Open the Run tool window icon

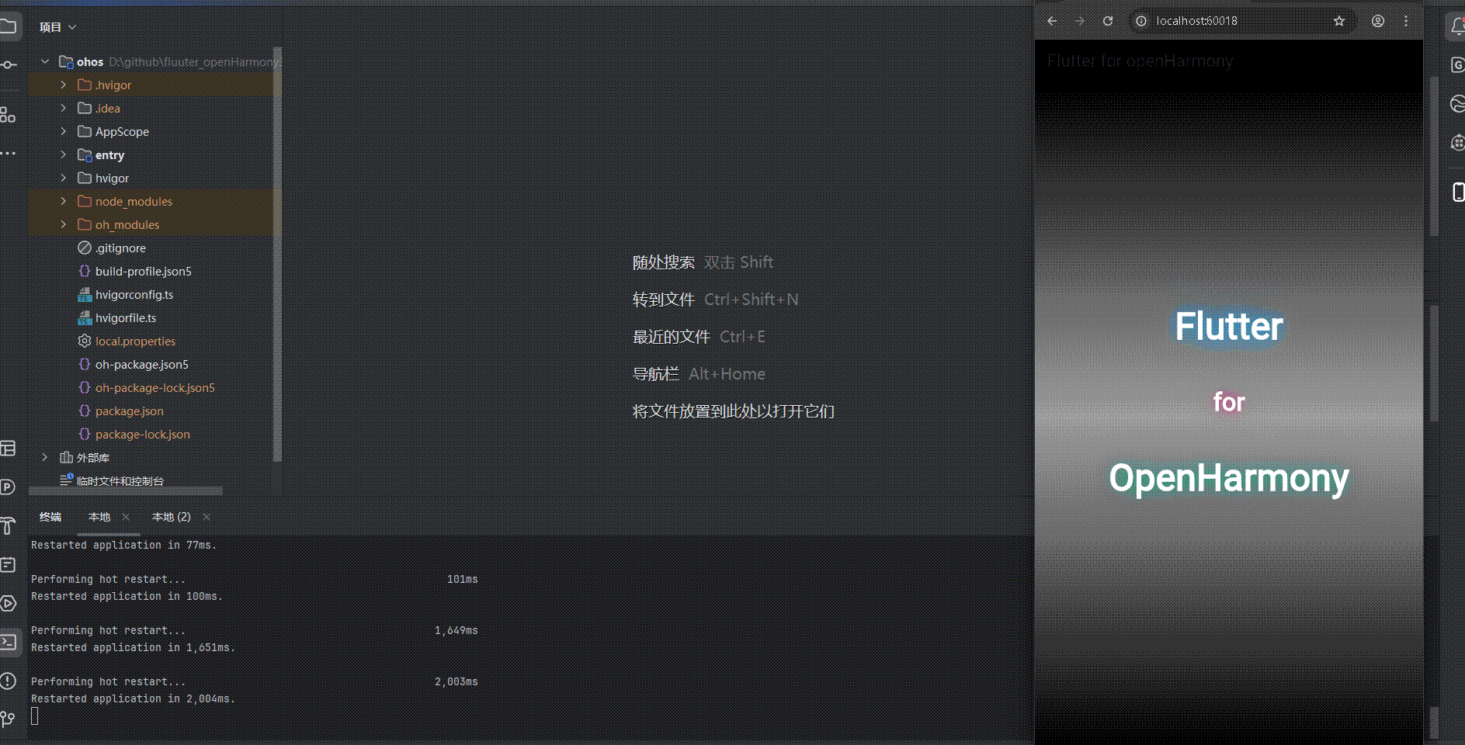(x=8, y=603)
